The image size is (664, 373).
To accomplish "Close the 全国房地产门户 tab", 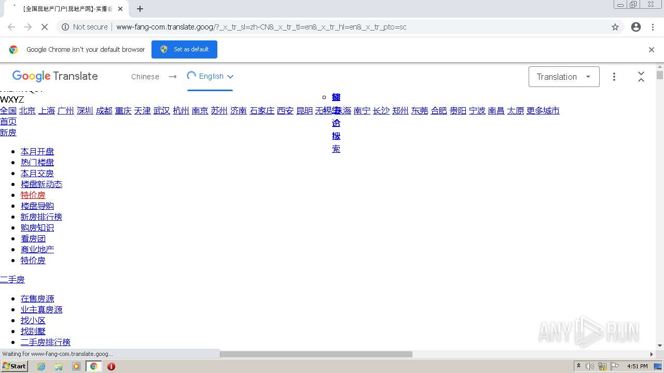I will 120,9.
